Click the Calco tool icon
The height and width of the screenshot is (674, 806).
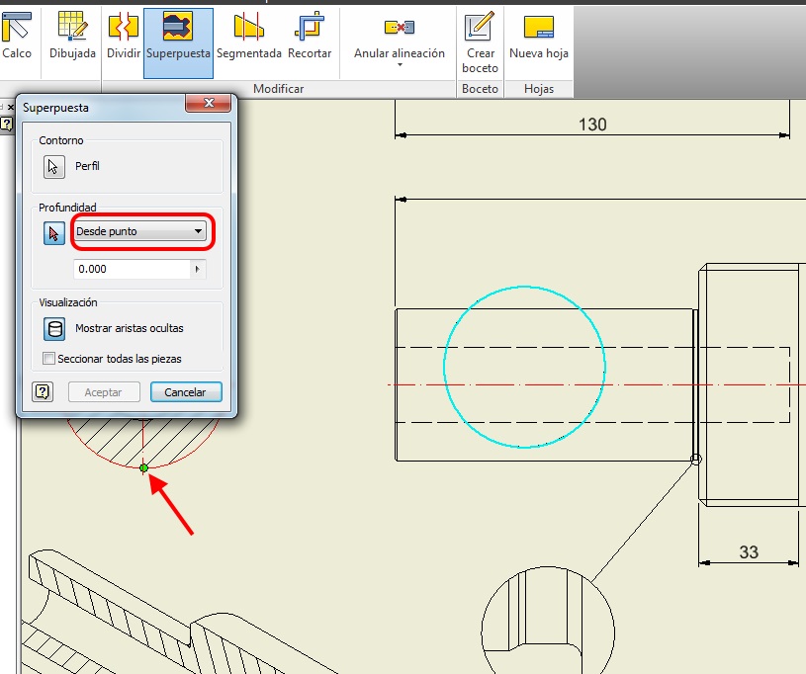(x=16, y=36)
